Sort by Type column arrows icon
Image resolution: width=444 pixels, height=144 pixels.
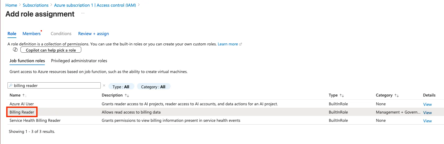tap(342, 95)
